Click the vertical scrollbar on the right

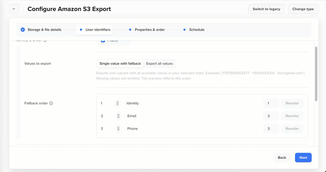316,73
